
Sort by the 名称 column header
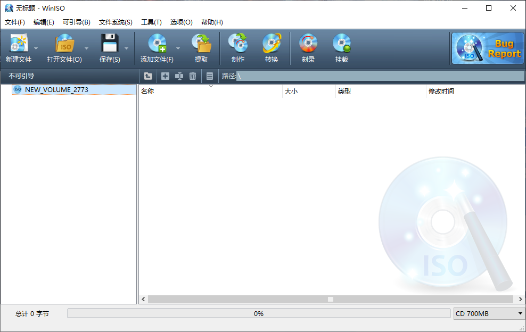click(211, 91)
